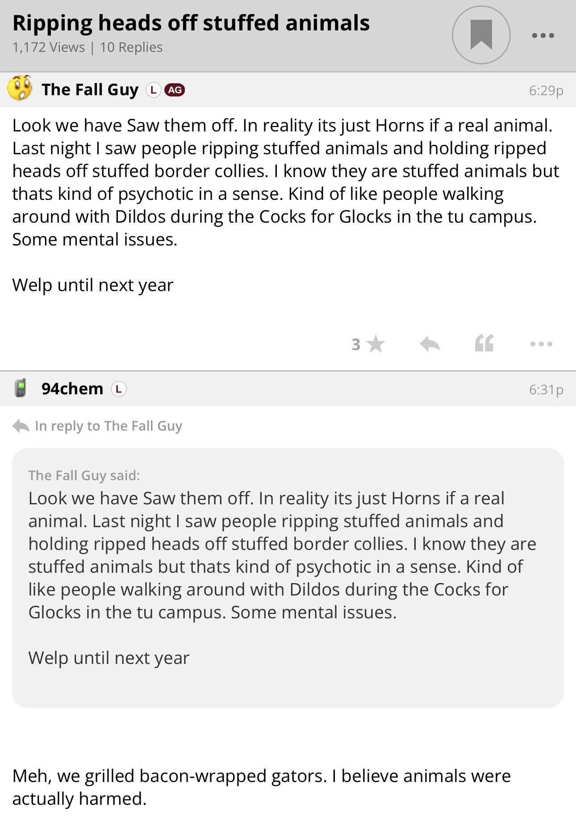Quote The Fall Guy's post
Viewport: 576px width, 820px height.
[x=484, y=343]
